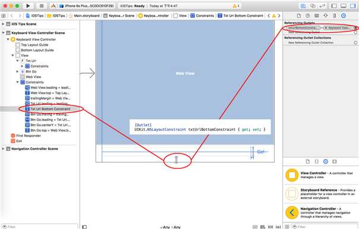Select View Controller in the Object library

click(x=320, y=175)
